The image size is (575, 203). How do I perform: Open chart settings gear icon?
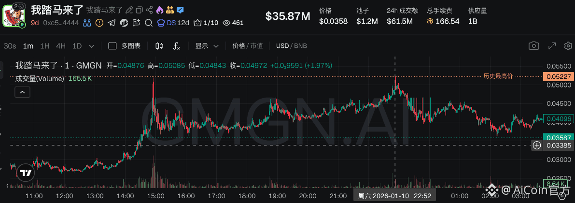click(x=568, y=46)
